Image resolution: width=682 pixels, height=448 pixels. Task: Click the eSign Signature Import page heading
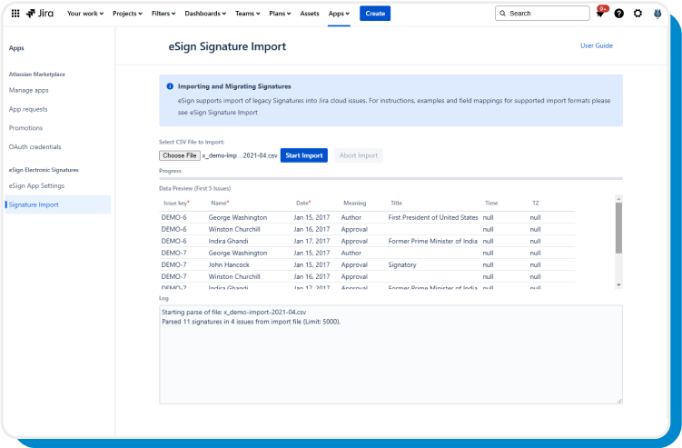point(227,46)
